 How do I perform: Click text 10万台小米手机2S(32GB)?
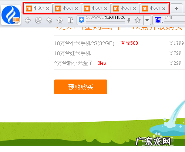84,43
